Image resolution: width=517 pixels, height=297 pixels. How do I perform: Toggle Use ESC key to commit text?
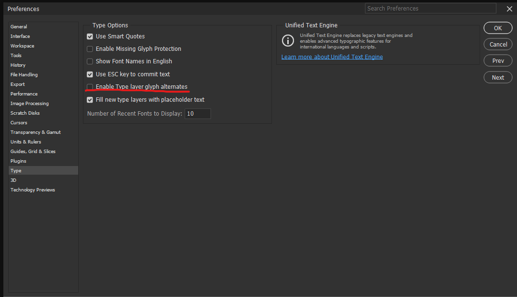pos(90,74)
